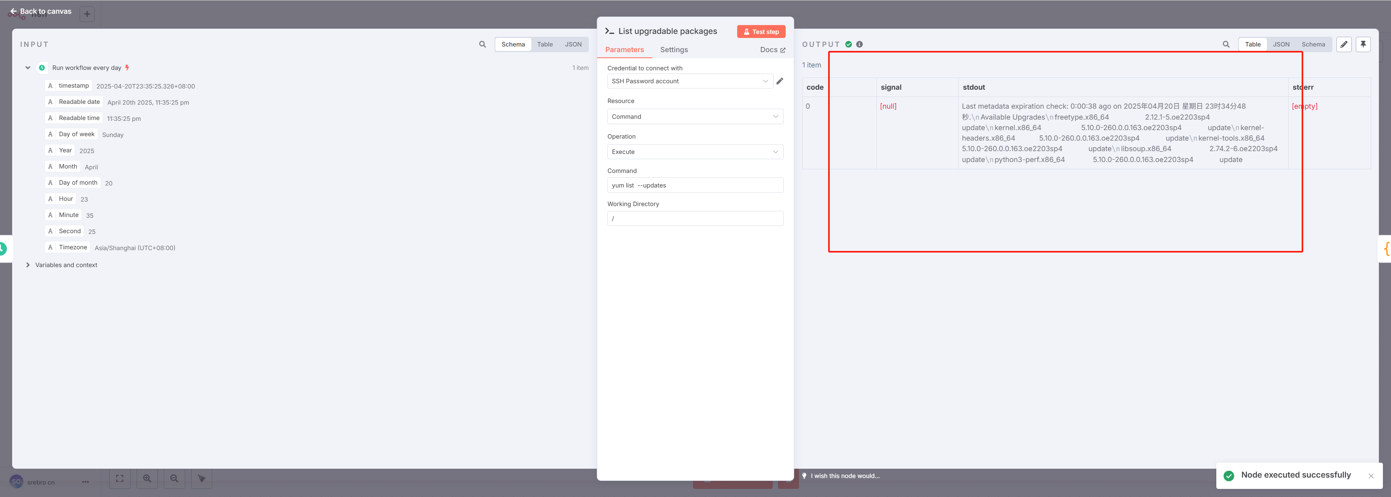
Task: Switch input view to JSON
Action: pos(573,44)
